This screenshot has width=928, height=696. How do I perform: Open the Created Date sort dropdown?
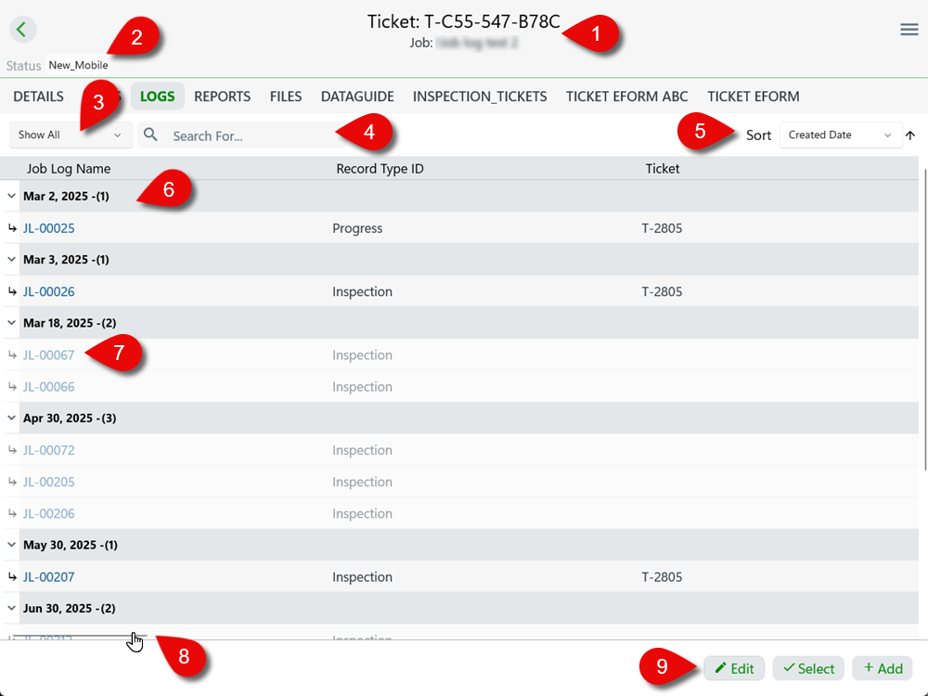(x=841, y=135)
